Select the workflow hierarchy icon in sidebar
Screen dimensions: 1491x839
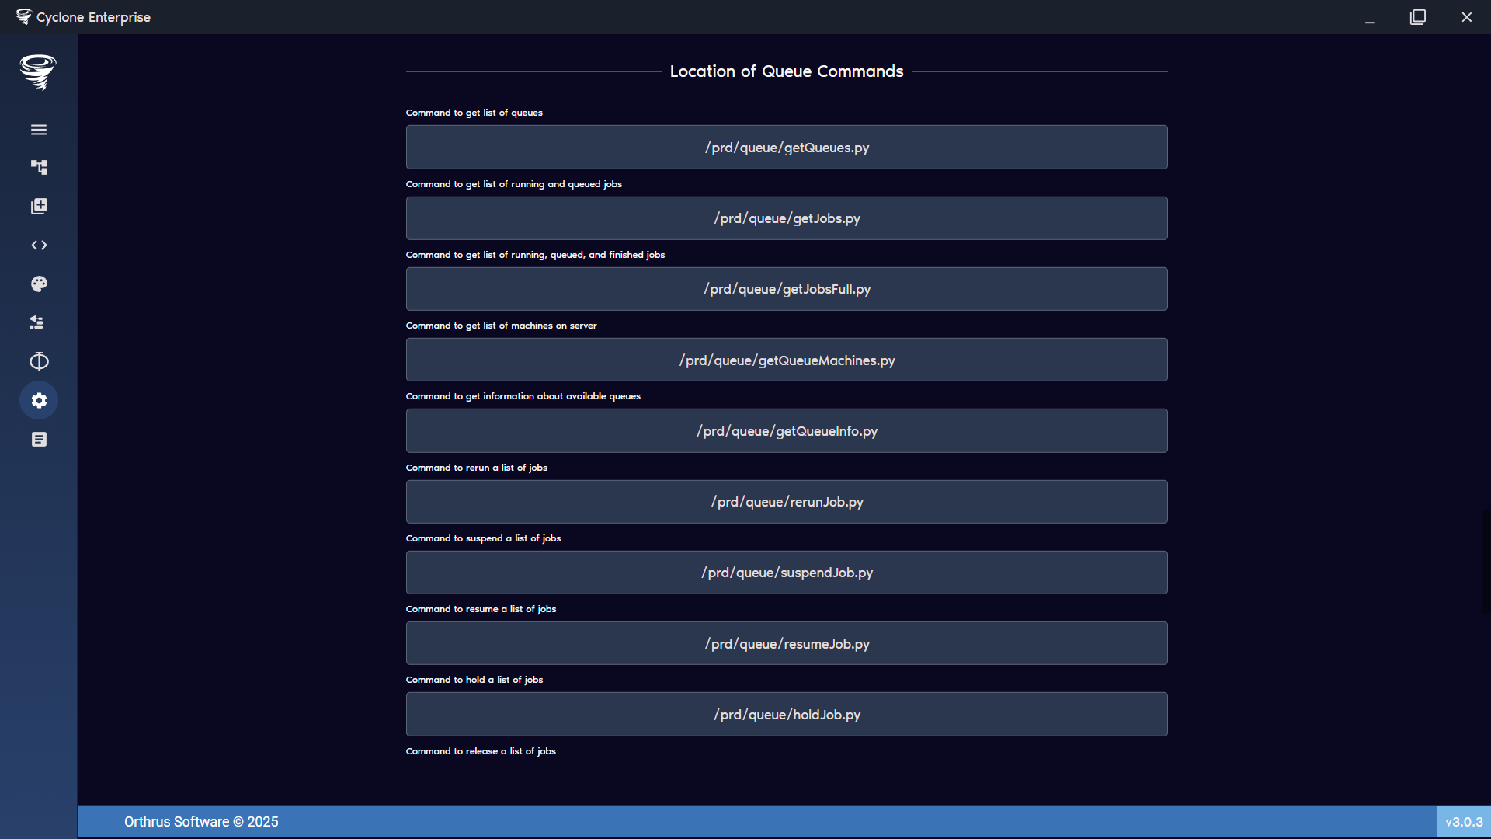pyautogui.click(x=39, y=167)
